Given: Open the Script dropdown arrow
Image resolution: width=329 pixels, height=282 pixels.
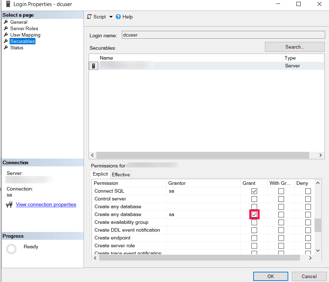Looking at the screenshot, I should coord(110,17).
